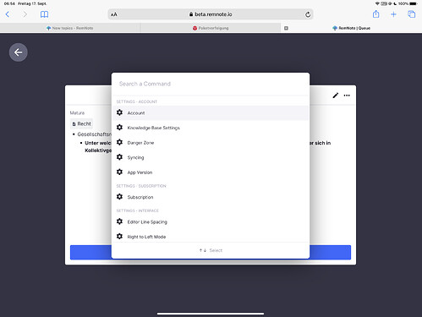This screenshot has height=317, width=422.
Task: Open Knowledge Base Settings command
Action: [211, 128]
